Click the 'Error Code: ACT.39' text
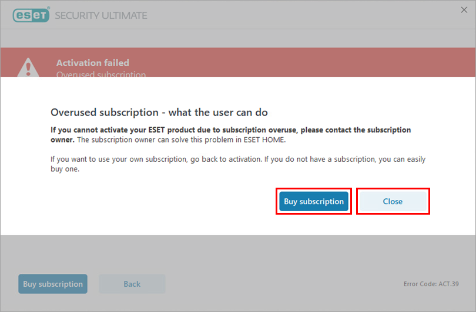Screen dimensions: 476x312 (x=431, y=284)
